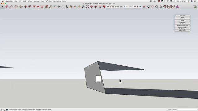Pick the Paint Bucket tool
Screen dimensions: 198x111
point(71,6)
